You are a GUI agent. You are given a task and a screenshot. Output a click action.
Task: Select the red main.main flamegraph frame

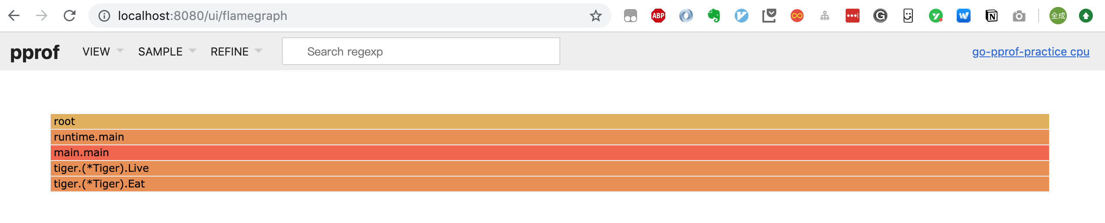(x=549, y=153)
